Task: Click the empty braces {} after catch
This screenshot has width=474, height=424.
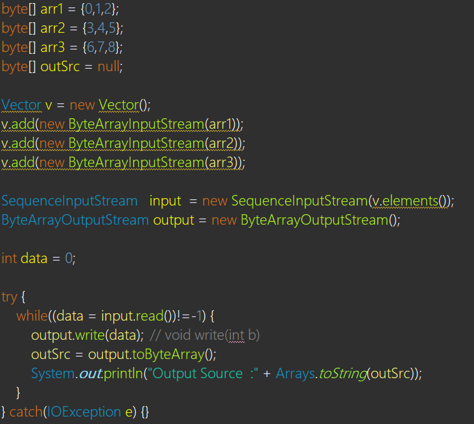Action: point(145,412)
